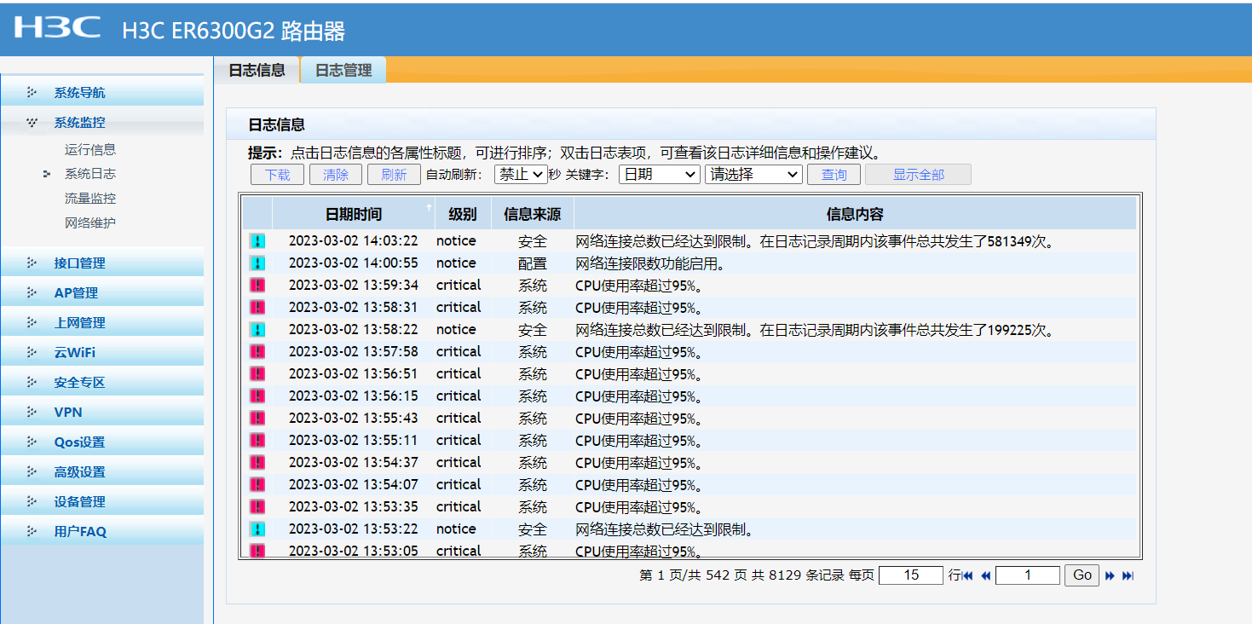Click the 显示全部 button
Screen dimensions: 1252x624
point(918,175)
